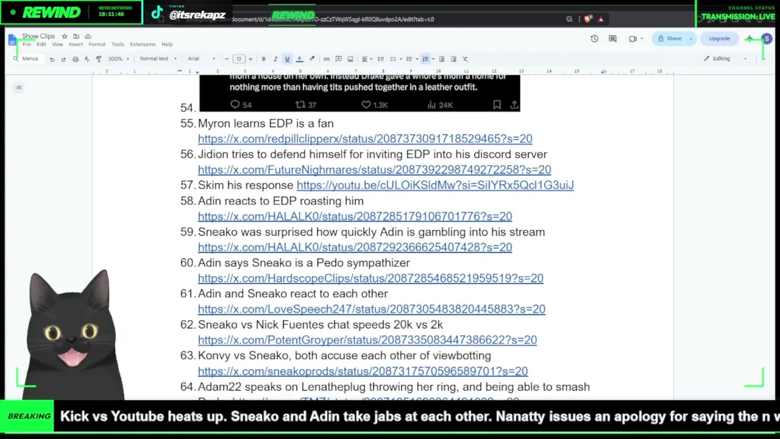
Task: Open the text color picker
Action: pyautogui.click(x=299, y=59)
